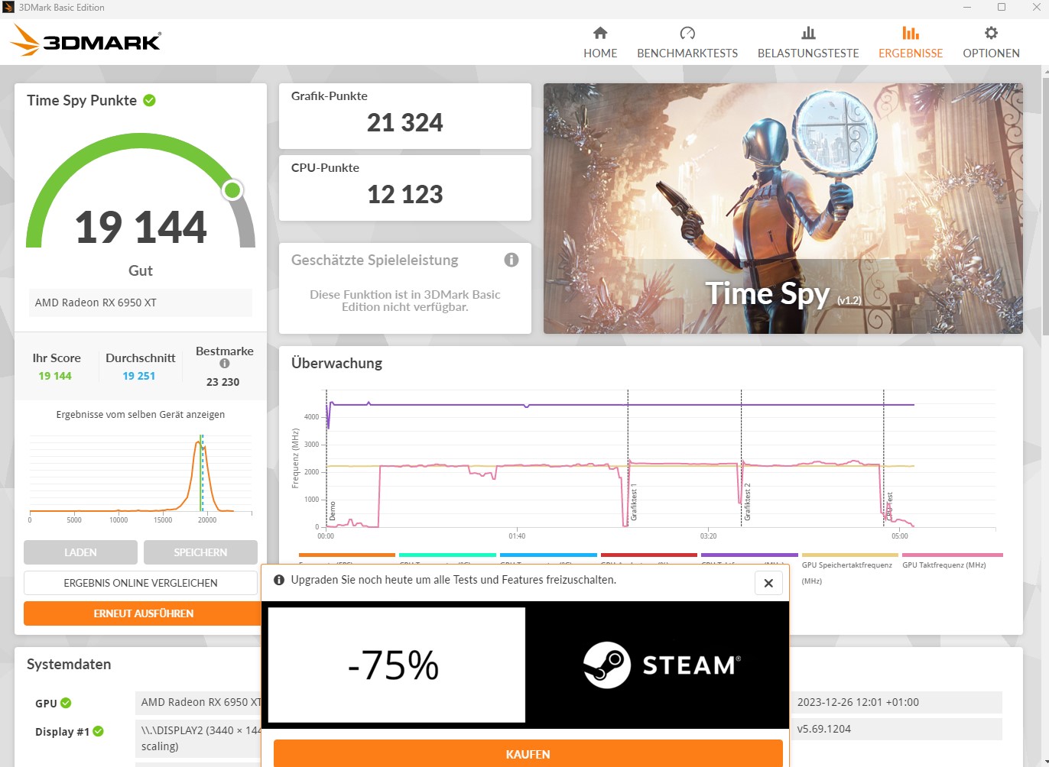Click the Grafiktest 2 timeline marker
This screenshot has height=767, width=1049.
tap(747, 502)
